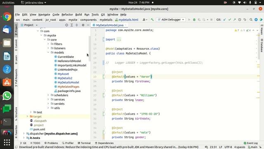This screenshot has height=149, width=264.
Task: Open the Refactor menu
Action: click(x=67, y=14)
